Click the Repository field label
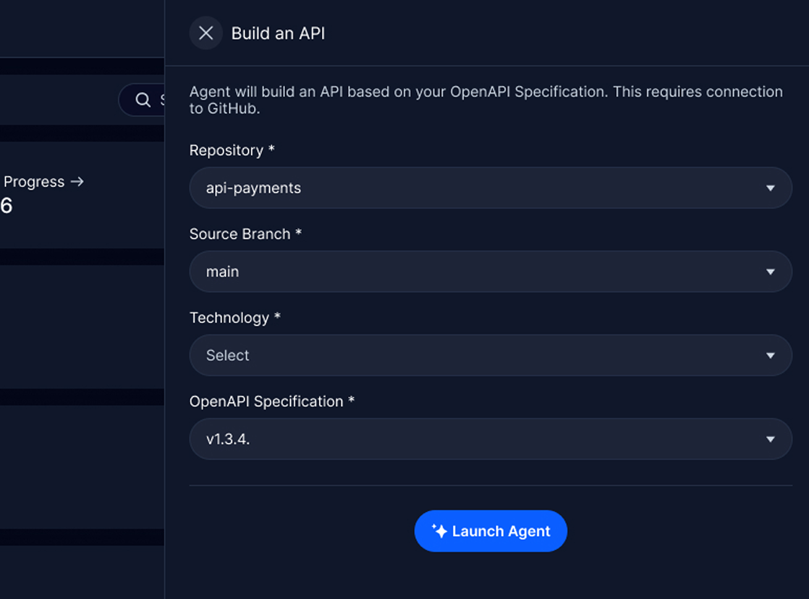The width and height of the screenshot is (809, 599). coord(226,151)
